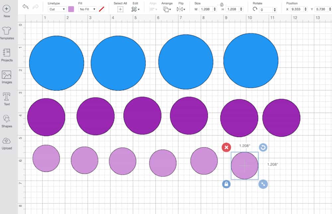Adjust the Rotate stepper arrows
Image resolution: width=332 pixels, height=214 pixels.
coord(275,10)
